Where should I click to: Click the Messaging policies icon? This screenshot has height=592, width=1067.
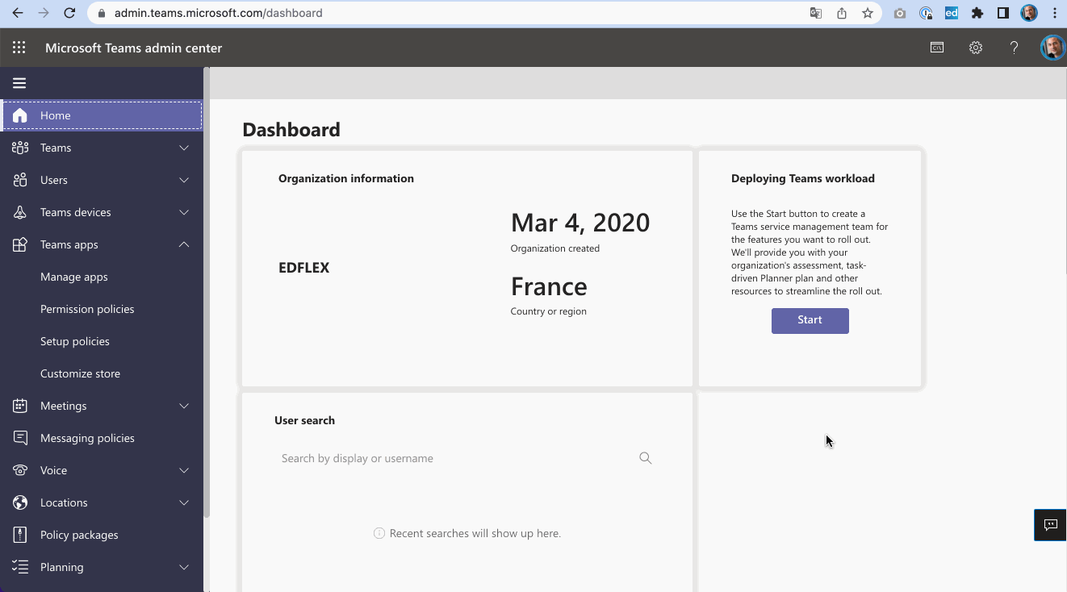[x=20, y=438]
